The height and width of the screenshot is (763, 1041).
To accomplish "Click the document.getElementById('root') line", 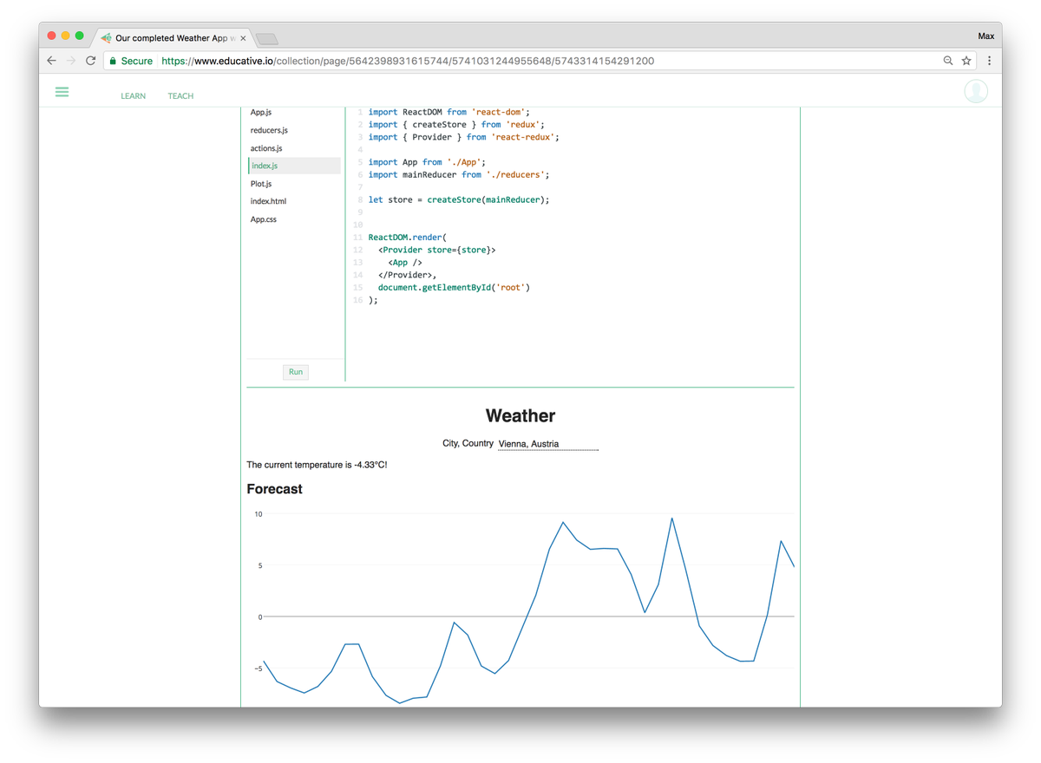I will click(454, 287).
